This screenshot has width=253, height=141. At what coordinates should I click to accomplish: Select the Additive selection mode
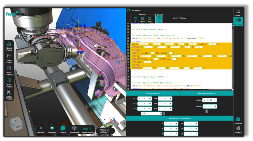tap(142, 18)
